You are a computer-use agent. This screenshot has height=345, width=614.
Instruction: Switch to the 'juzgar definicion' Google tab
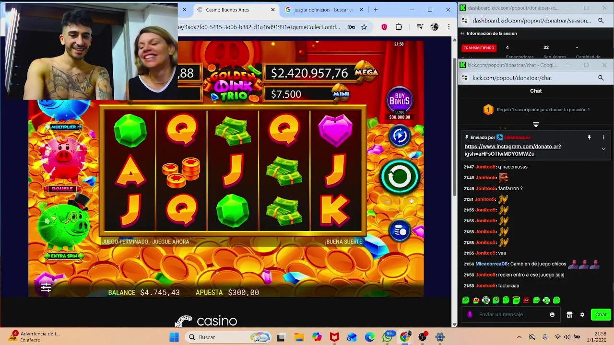click(x=324, y=10)
